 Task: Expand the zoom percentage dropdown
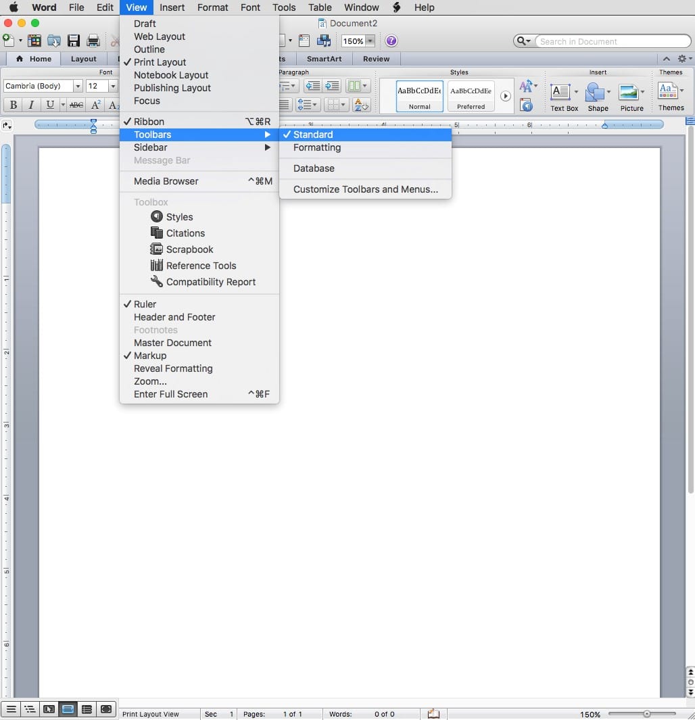pyautogui.click(x=370, y=41)
